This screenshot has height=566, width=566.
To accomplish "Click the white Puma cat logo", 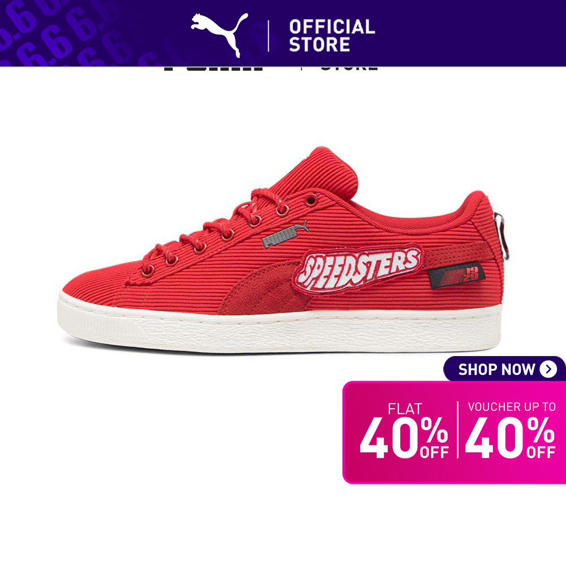I will [x=219, y=35].
